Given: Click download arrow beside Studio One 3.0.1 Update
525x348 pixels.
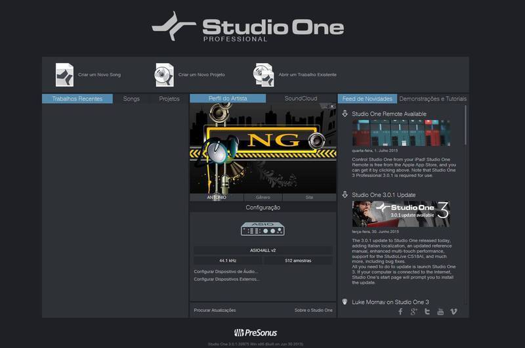Looking at the screenshot, I should coord(345,194).
